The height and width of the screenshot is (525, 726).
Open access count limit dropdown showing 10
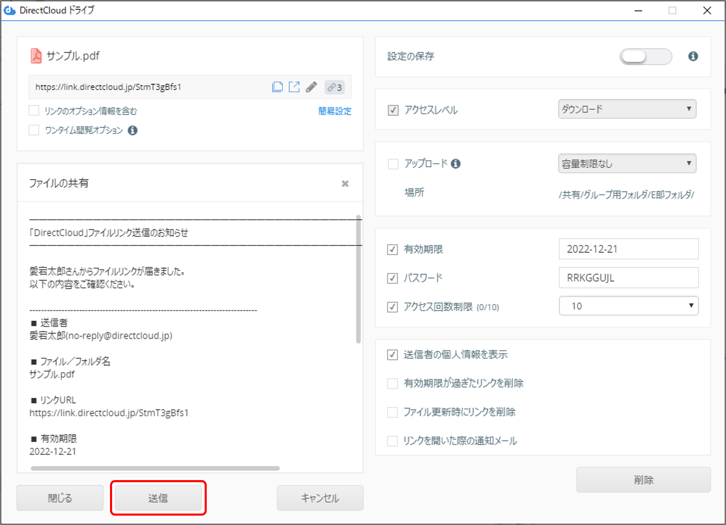tap(628, 306)
